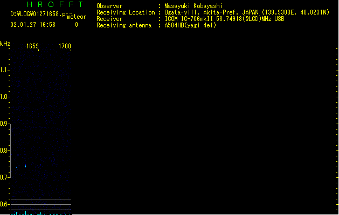The width and height of the screenshot is (339, 215).
Task: Click the cyan signal level trace at bottom
Action: tap(41, 213)
